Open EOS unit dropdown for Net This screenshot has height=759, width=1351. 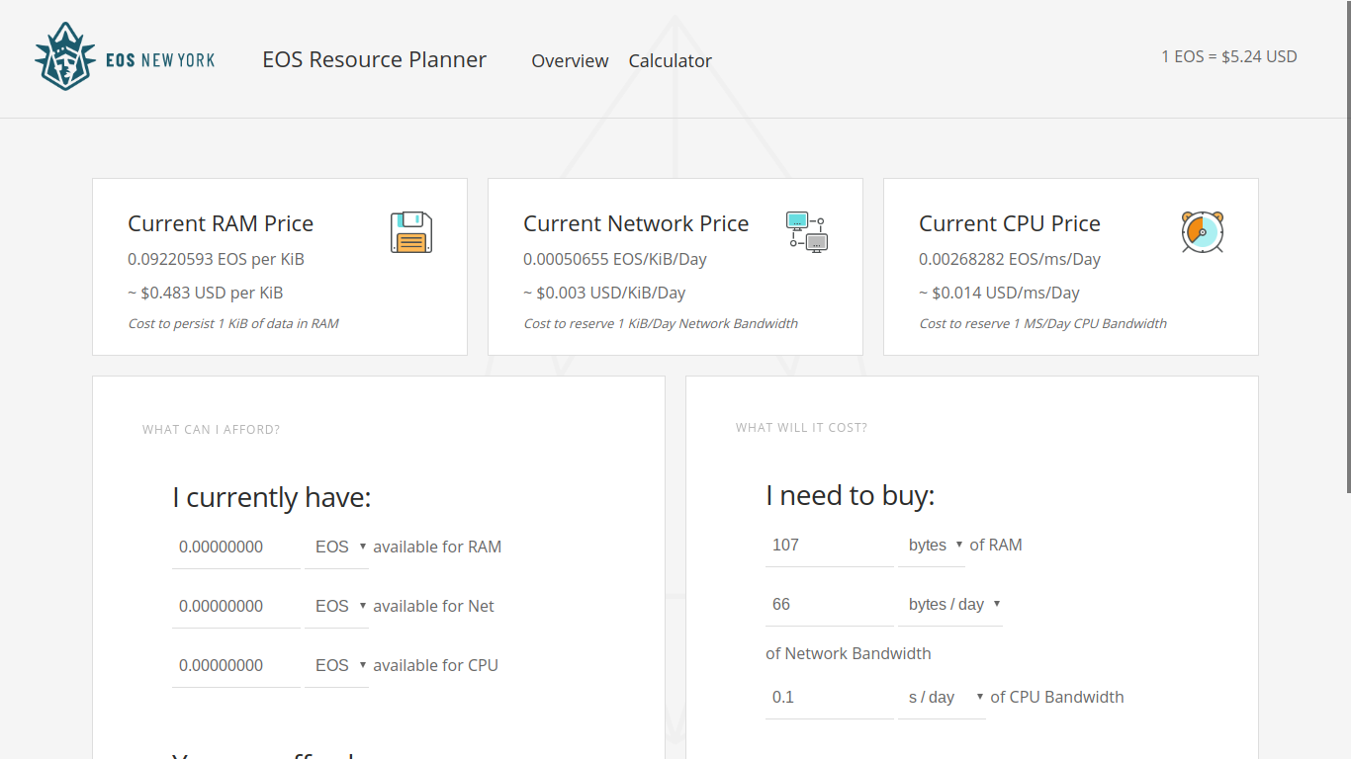click(x=337, y=607)
